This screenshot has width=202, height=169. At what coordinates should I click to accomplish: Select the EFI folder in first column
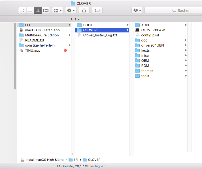44,25
